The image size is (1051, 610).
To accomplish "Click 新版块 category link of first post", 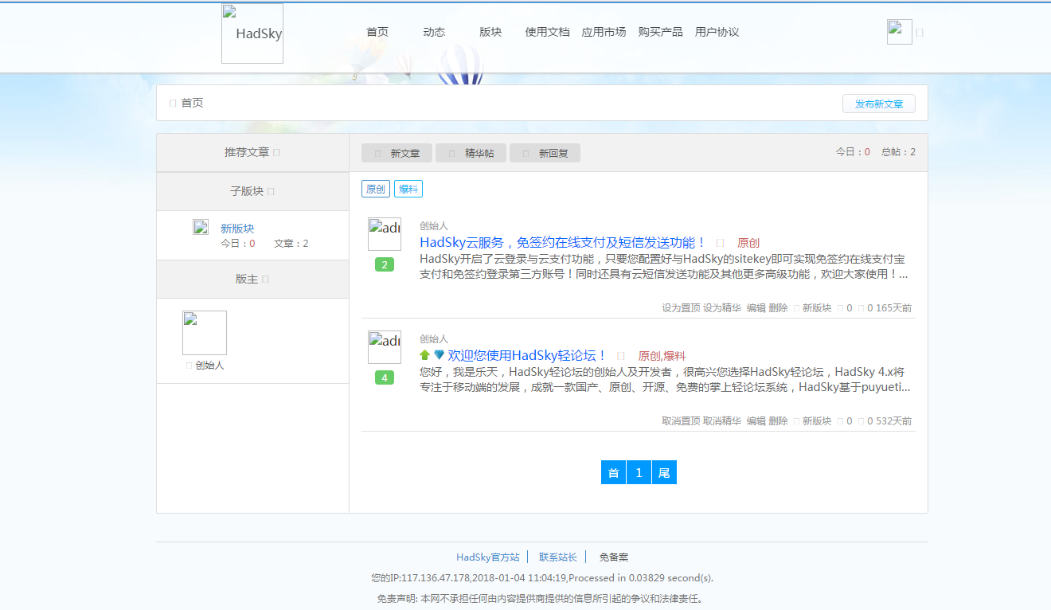I will click(816, 308).
